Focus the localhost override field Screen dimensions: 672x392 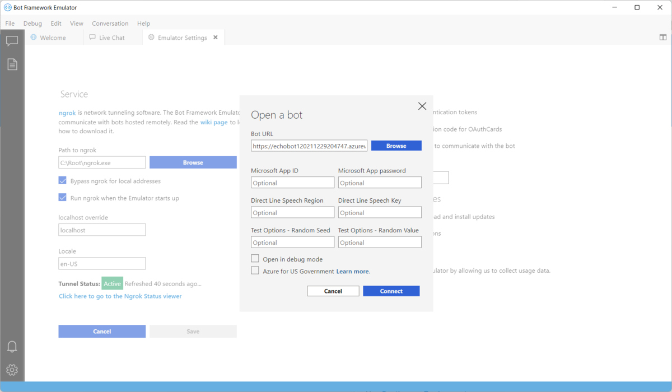pos(102,230)
